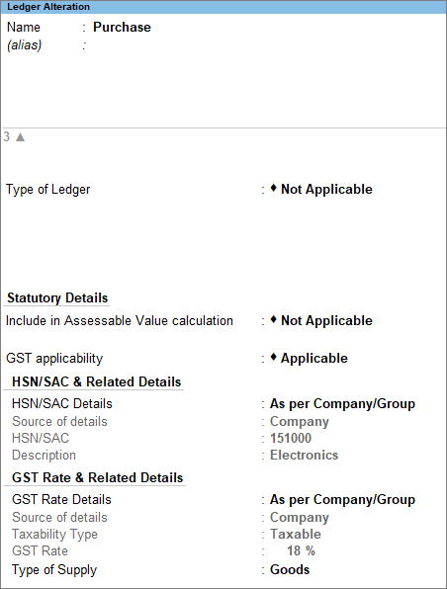Click the Description value Electronics
The height and width of the screenshot is (589, 447).
[x=304, y=455]
